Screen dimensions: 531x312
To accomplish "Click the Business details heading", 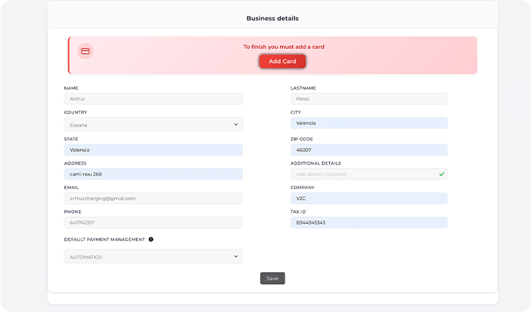I will [x=272, y=19].
